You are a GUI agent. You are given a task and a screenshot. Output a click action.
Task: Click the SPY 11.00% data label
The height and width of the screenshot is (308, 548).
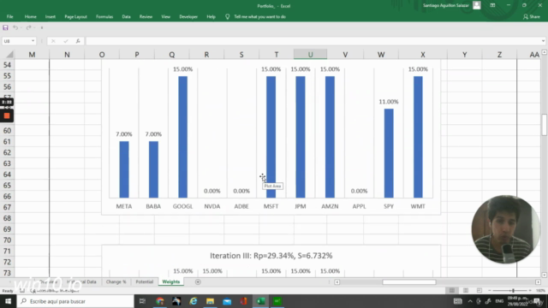389,102
